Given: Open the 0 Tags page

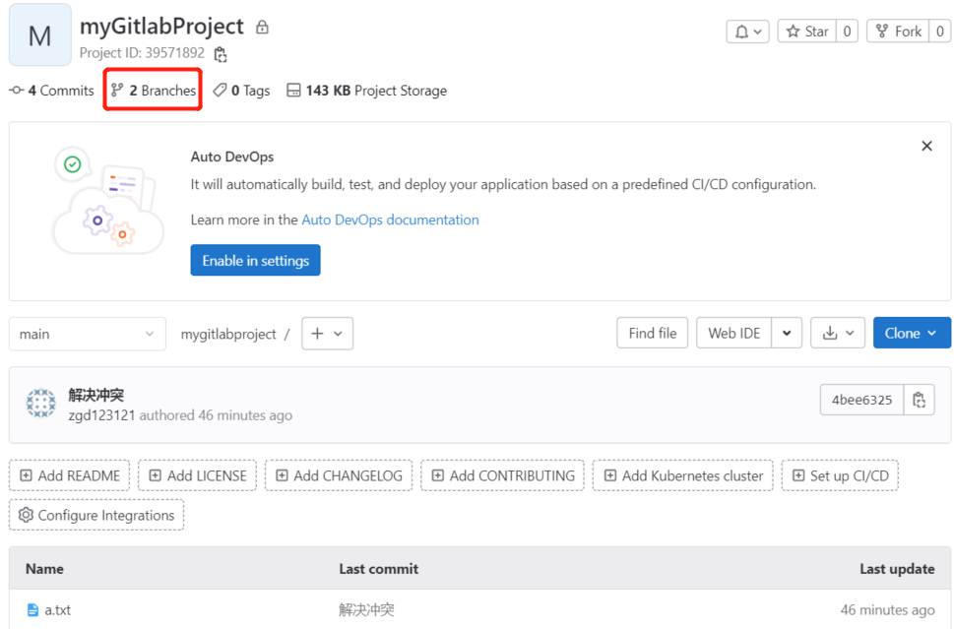Looking at the screenshot, I should 241,91.
